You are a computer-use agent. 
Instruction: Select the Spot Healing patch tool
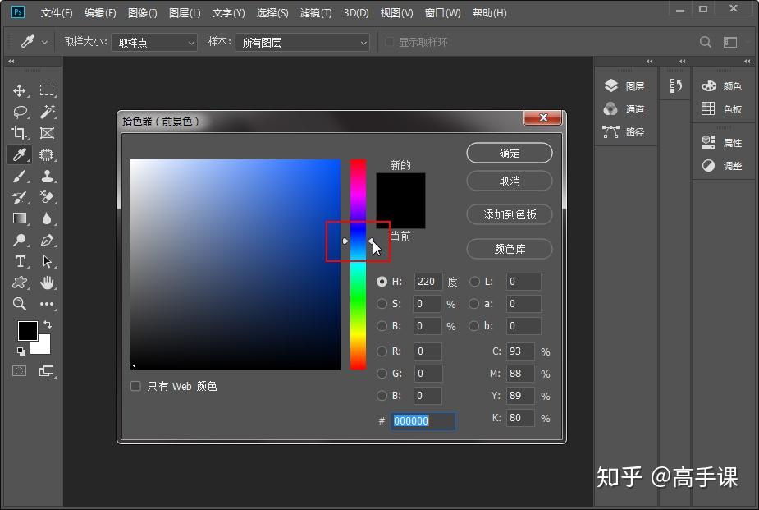tap(47, 154)
